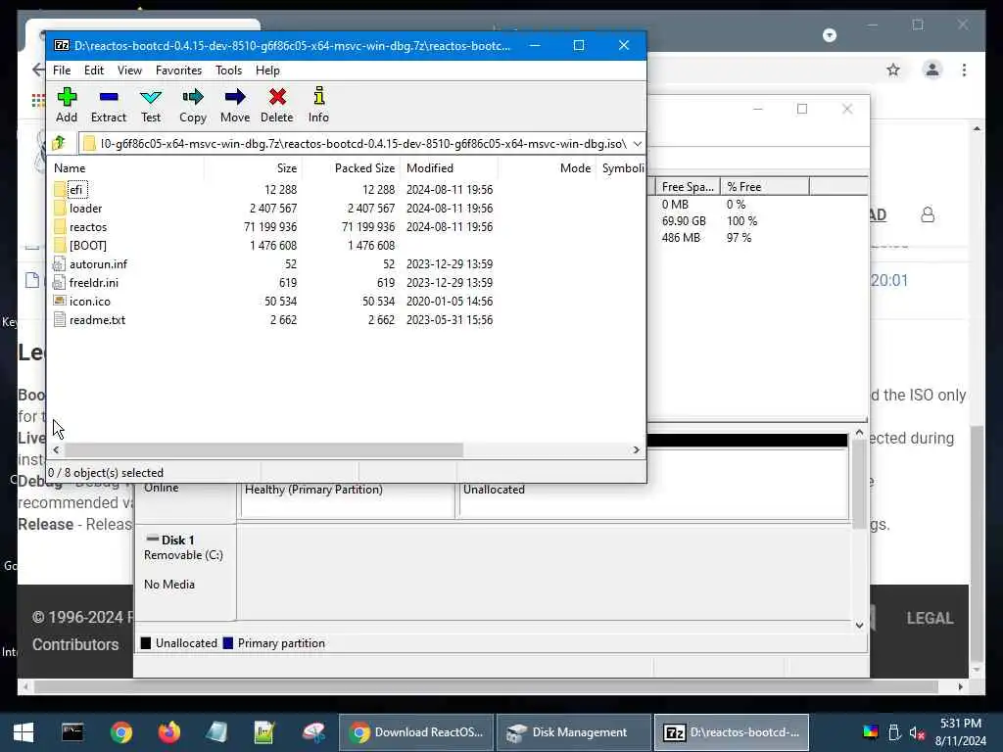The image size is (1003, 752).
Task: Click the Contributors footer link
Action: (x=75, y=644)
